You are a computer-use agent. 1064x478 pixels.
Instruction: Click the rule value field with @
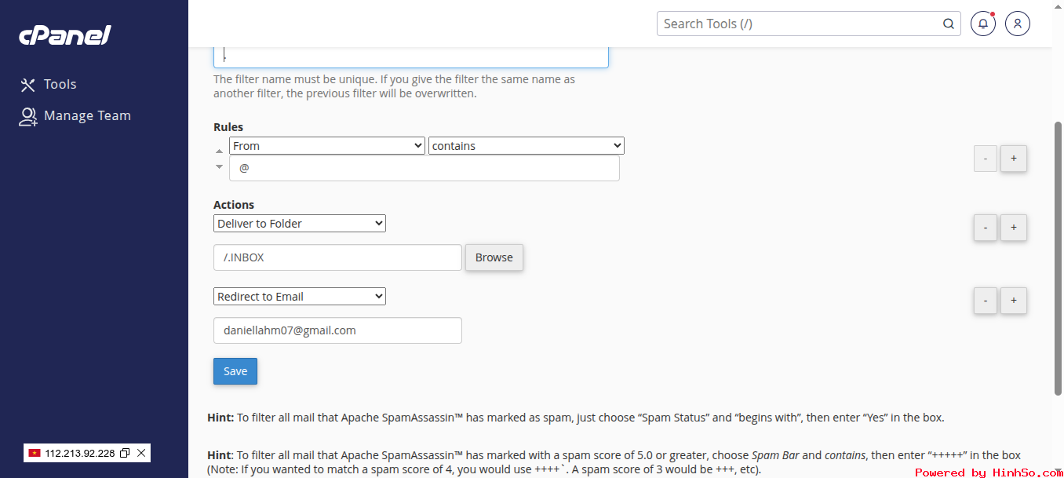coord(425,168)
